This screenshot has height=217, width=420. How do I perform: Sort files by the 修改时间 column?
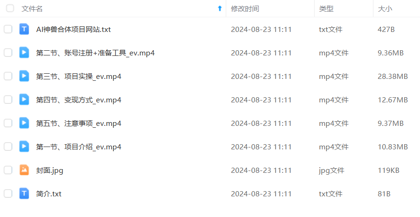tap(245, 9)
